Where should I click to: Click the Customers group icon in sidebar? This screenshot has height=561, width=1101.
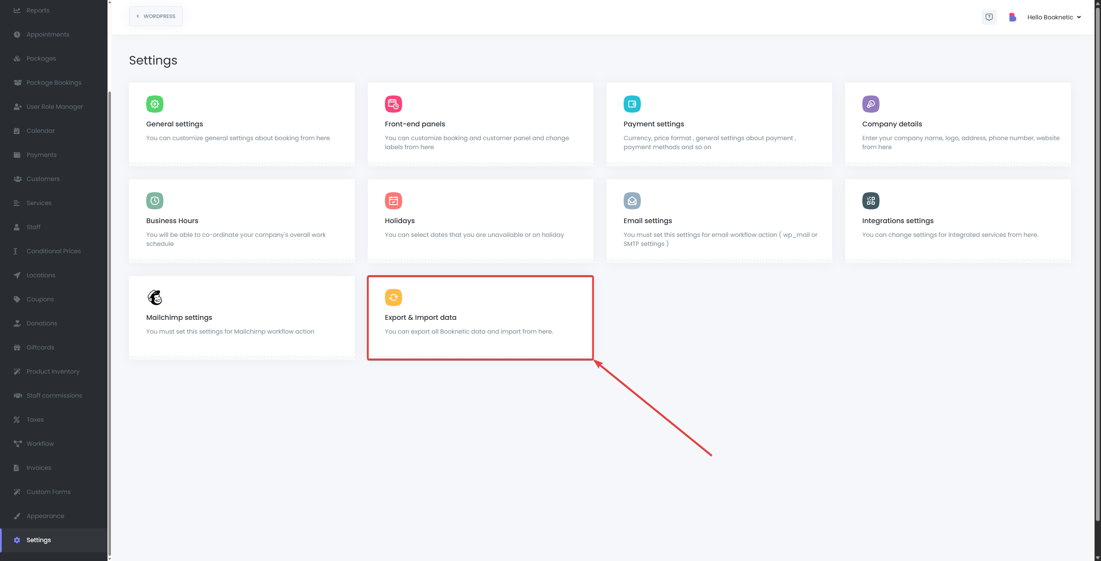17,179
